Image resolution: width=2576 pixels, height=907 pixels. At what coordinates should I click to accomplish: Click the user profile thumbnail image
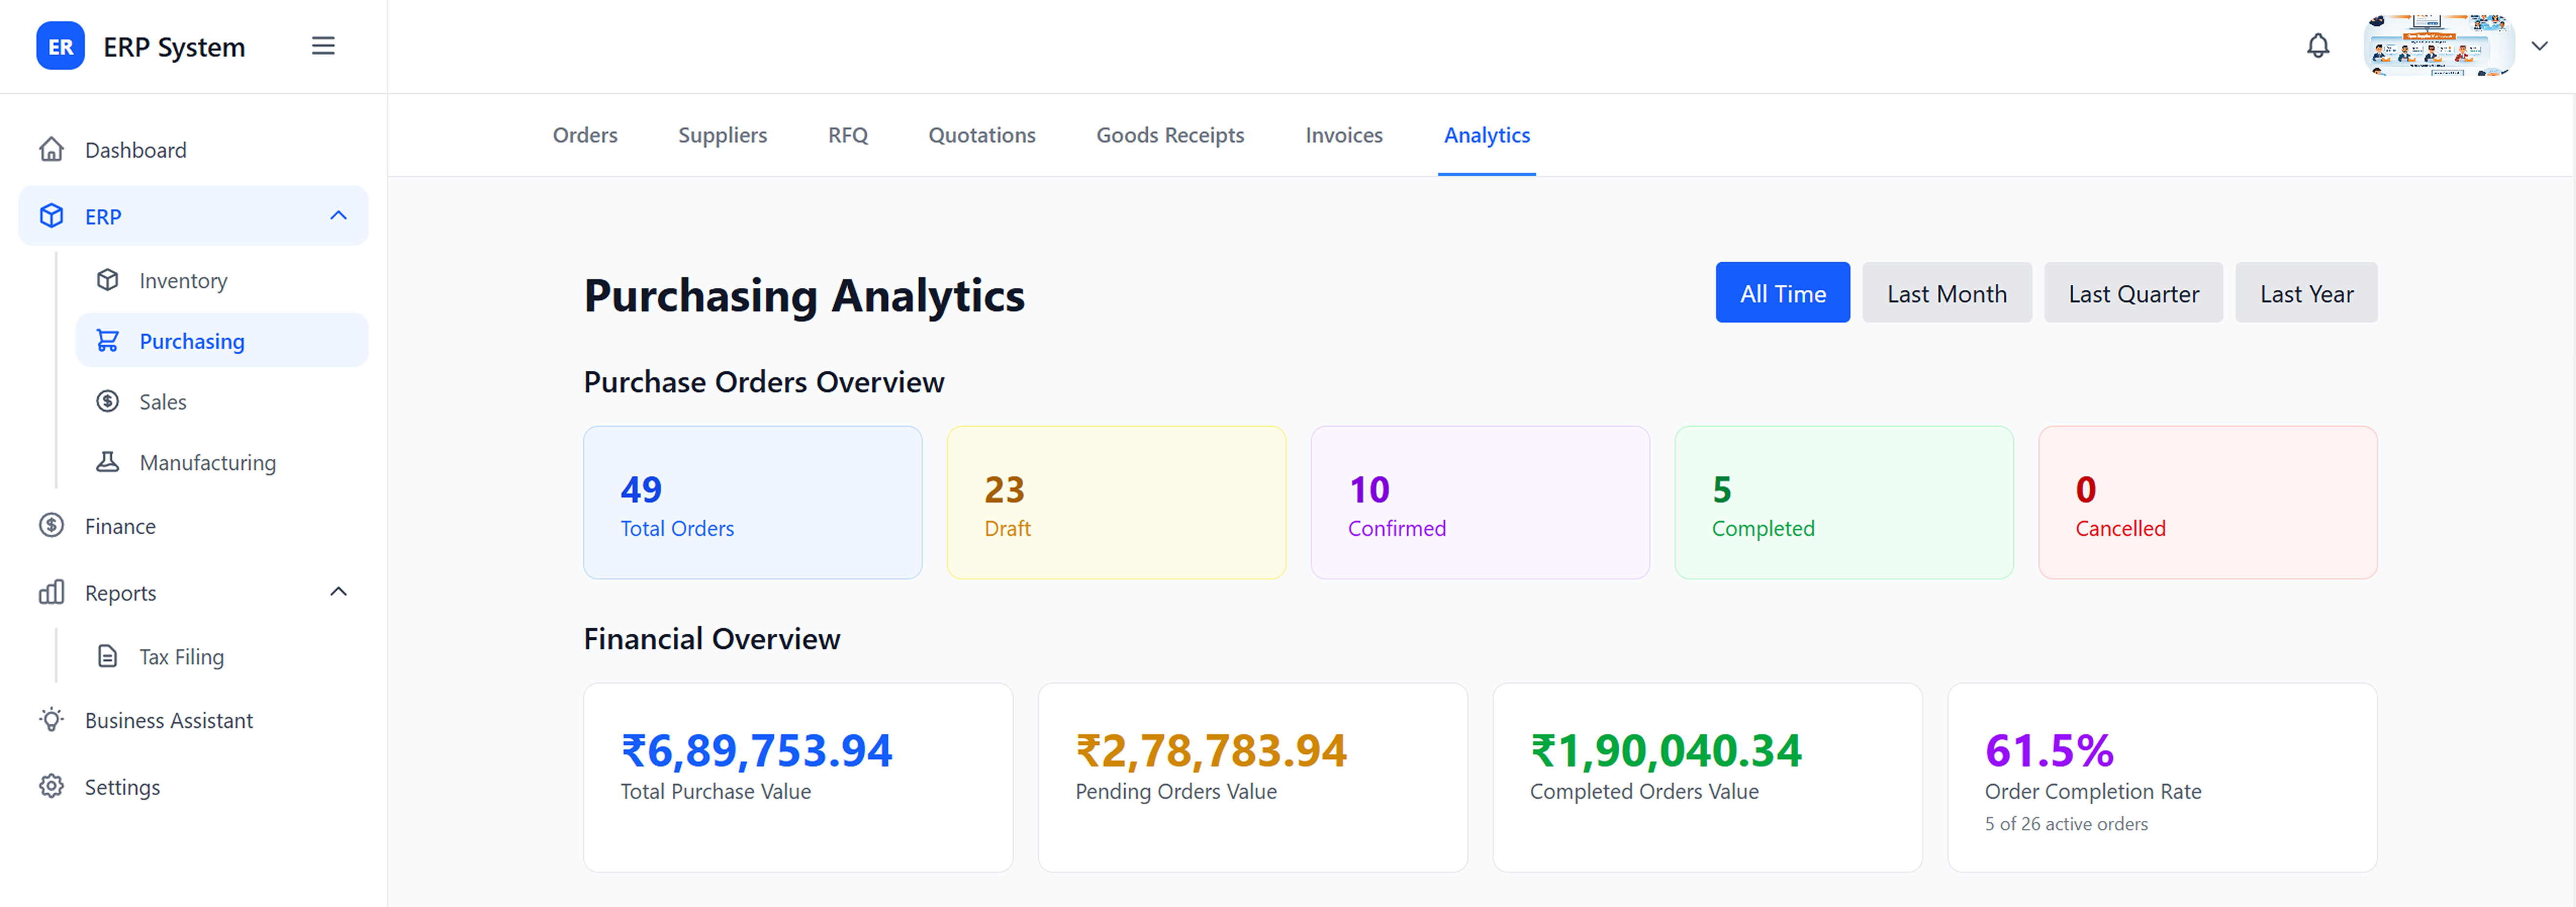[2439, 46]
